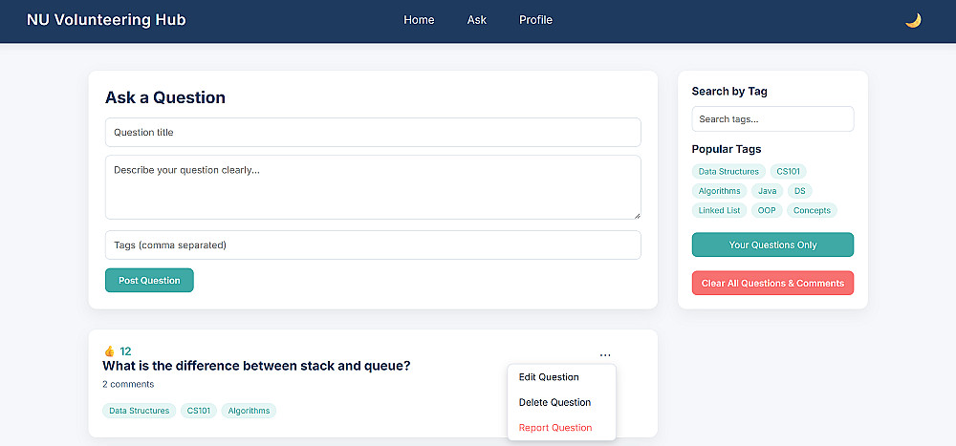The width and height of the screenshot is (956, 446).
Task: Go to the Home nav link
Action: (x=419, y=20)
